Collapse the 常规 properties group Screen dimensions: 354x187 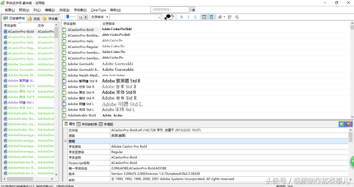pyautogui.click(x=65, y=141)
